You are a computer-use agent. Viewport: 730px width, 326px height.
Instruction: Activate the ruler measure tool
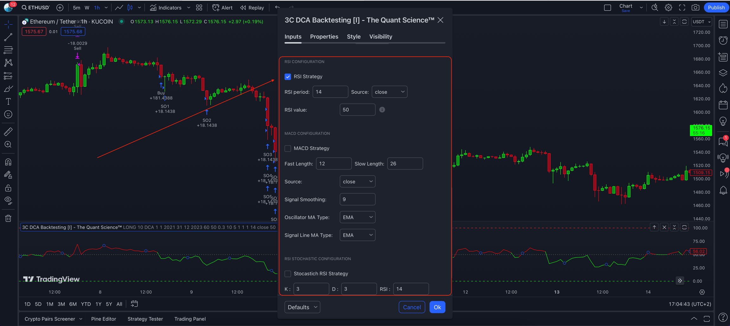pyautogui.click(x=8, y=132)
